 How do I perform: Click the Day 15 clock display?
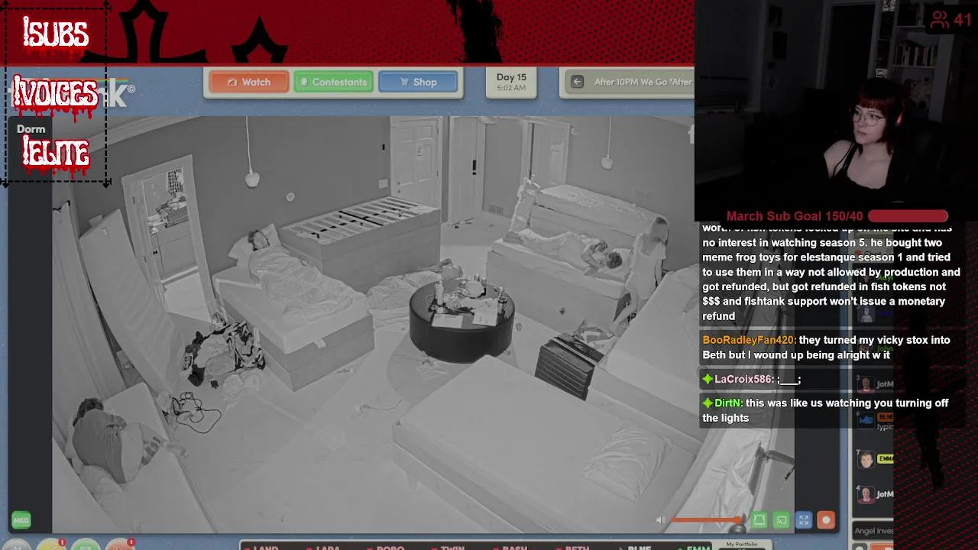click(x=511, y=82)
